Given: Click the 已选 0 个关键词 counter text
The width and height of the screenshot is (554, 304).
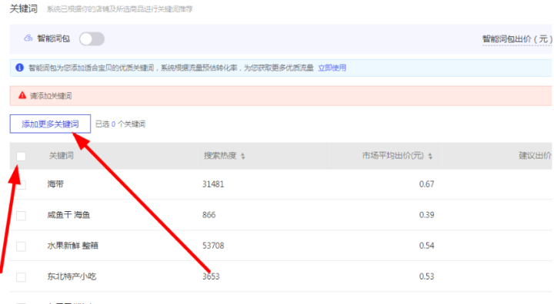Looking at the screenshot, I should coord(121,124).
